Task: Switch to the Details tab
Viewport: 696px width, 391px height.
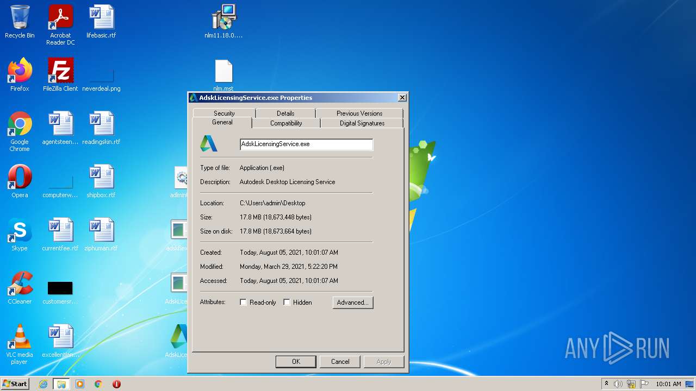Action: [285, 113]
